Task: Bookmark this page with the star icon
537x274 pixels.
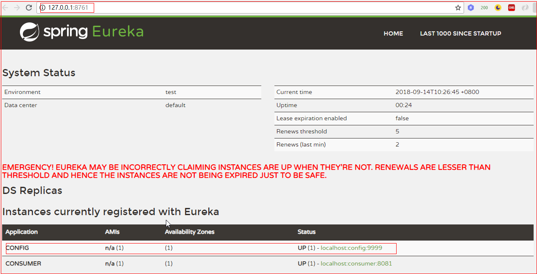Action: (x=458, y=8)
